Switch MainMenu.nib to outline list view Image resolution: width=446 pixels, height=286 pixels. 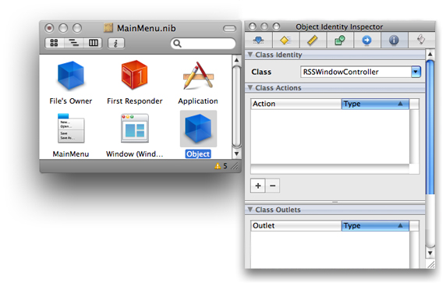[73, 43]
